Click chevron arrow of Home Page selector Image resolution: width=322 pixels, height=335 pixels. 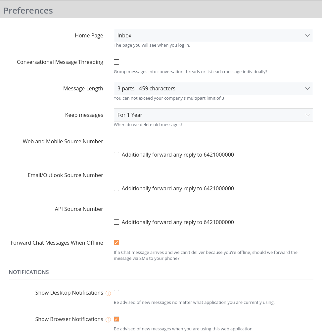point(307,35)
